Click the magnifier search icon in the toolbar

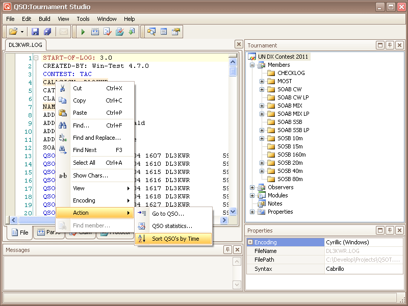pos(151,32)
